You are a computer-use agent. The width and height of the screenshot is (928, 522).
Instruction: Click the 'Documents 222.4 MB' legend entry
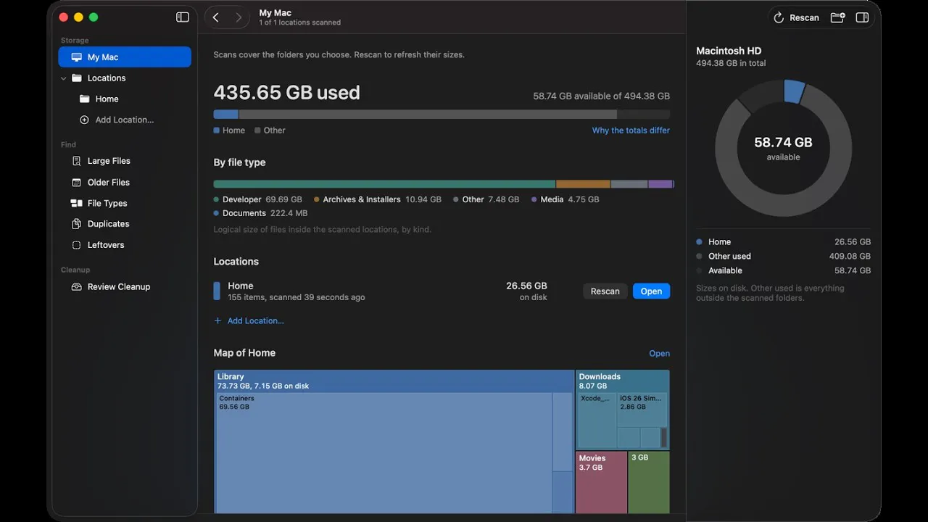260,213
